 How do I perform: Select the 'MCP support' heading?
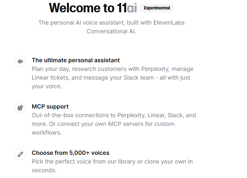50,107
